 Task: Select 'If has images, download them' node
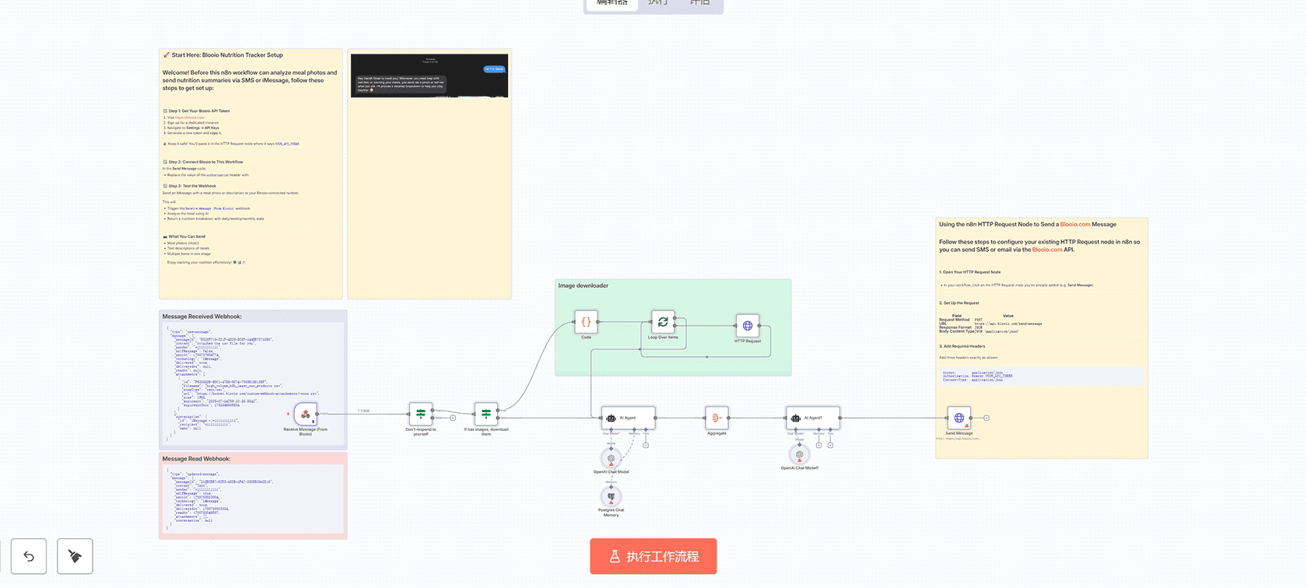click(x=486, y=414)
